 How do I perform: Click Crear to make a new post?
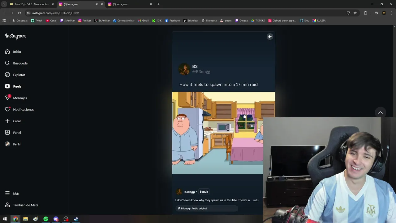tap(13, 121)
